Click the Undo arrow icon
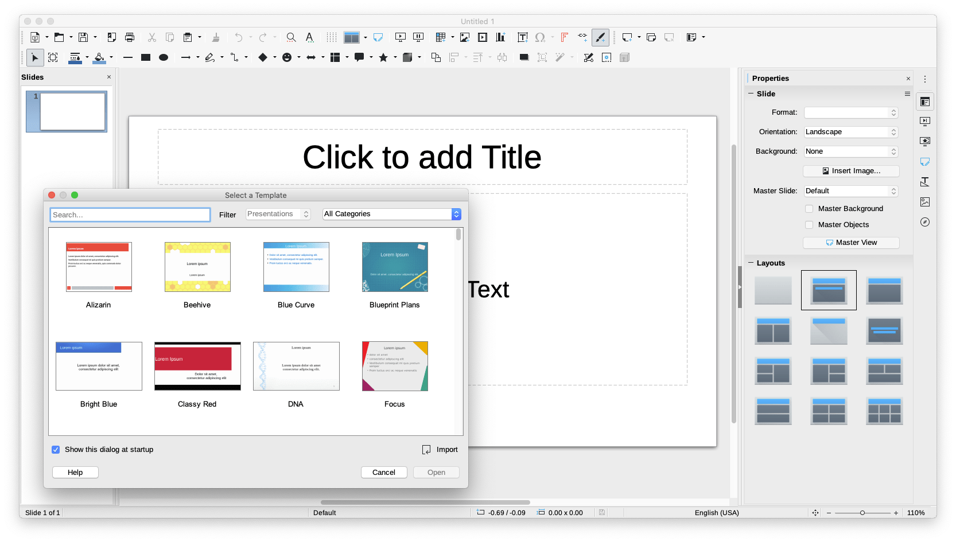 point(238,37)
